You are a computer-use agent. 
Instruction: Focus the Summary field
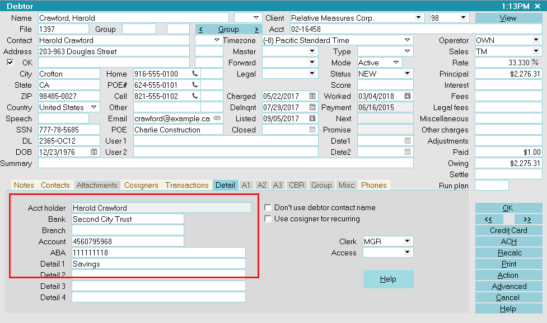(x=226, y=163)
